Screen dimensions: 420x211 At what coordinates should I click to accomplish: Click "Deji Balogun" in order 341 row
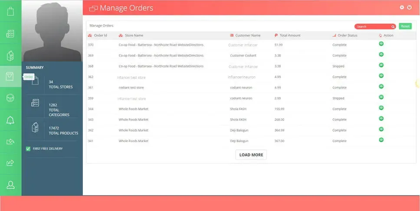click(x=239, y=141)
